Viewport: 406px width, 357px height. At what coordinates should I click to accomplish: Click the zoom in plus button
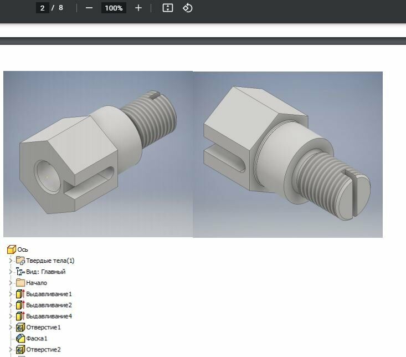[138, 8]
